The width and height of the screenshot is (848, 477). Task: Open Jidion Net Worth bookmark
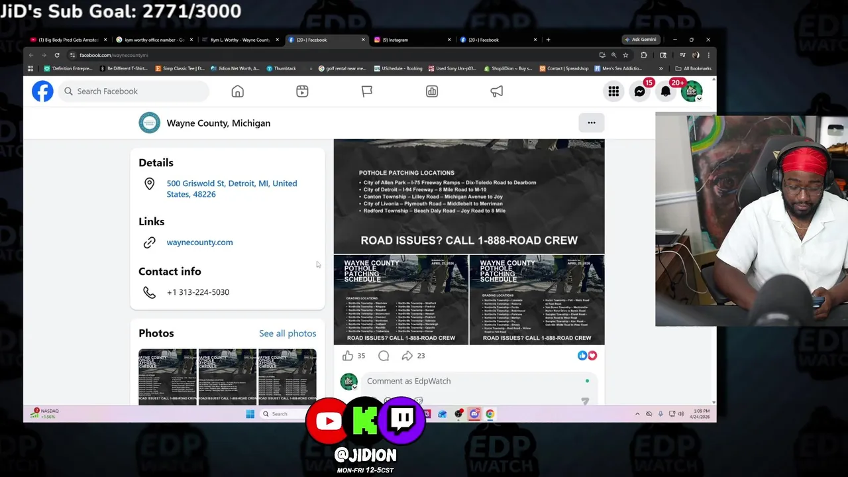pyautogui.click(x=235, y=68)
